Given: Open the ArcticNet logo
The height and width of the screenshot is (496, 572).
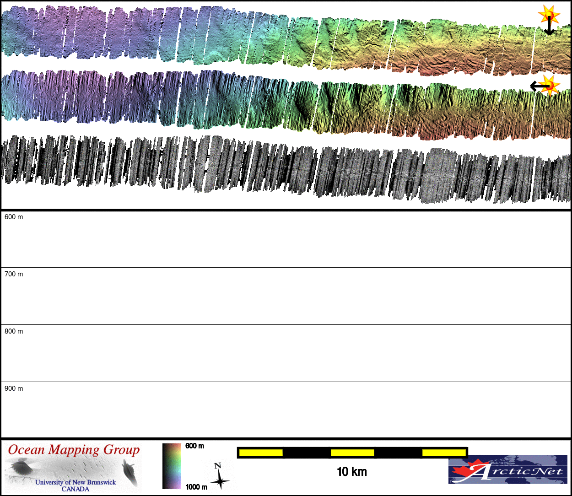Looking at the screenshot, I should click(507, 469).
